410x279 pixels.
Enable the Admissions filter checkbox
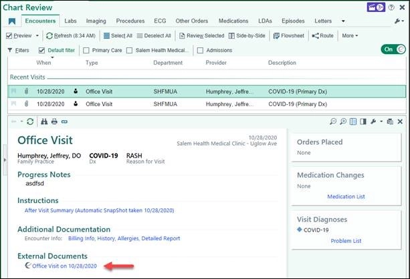click(200, 50)
